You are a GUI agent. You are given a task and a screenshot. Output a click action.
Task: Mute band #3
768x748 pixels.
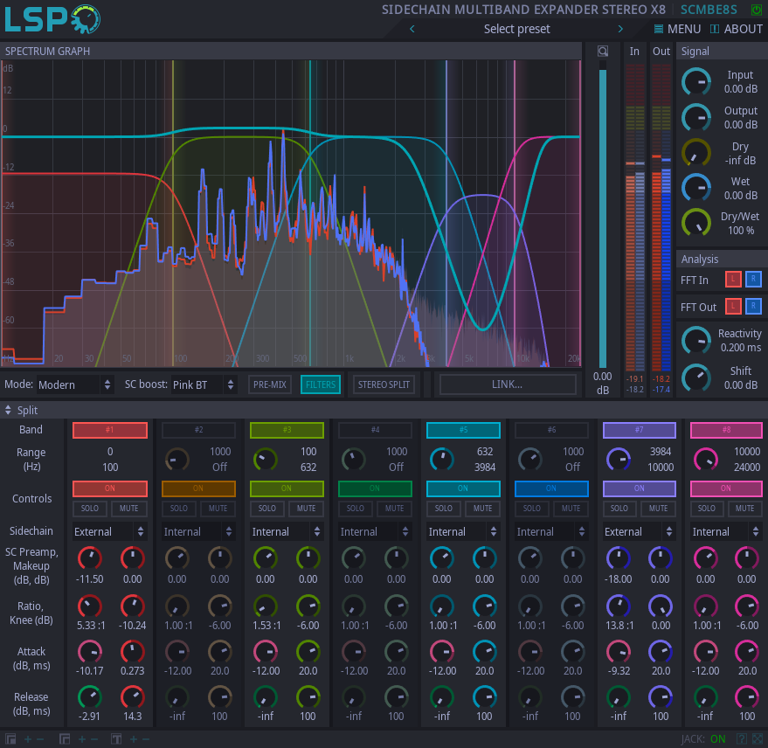[306, 509]
